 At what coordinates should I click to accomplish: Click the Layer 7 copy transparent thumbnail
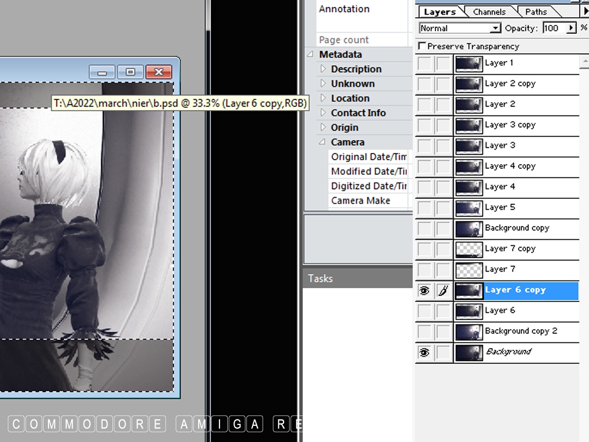tap(469, 249)
